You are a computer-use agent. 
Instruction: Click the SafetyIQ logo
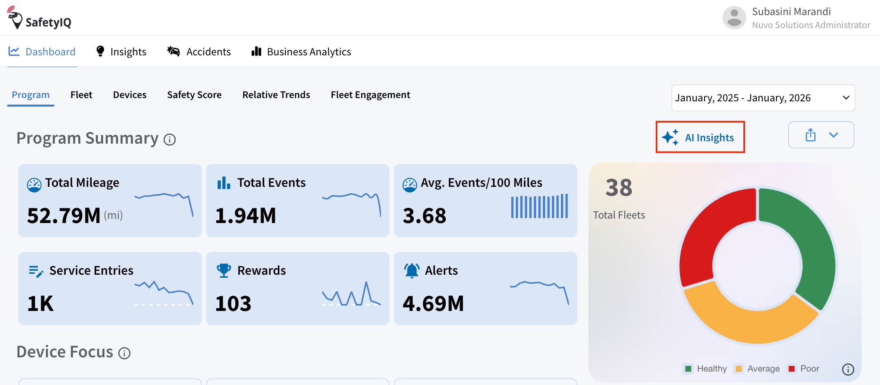(x=39, y=17)
